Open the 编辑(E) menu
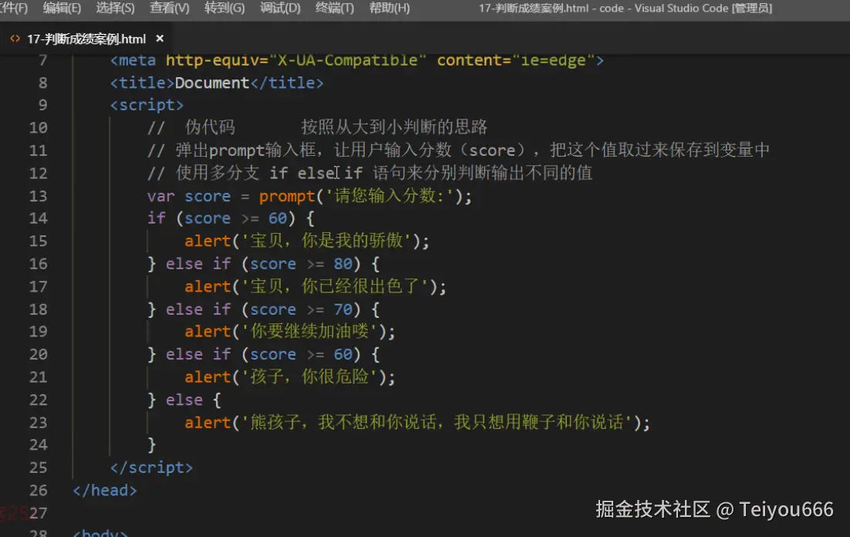 pos(62,8)
